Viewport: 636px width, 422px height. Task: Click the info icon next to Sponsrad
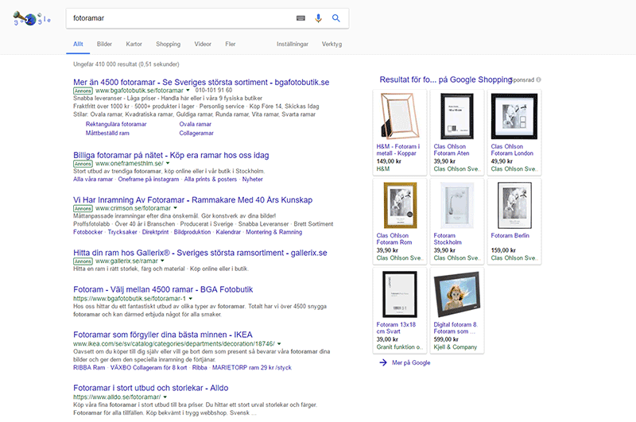pyautogui.click(x=538, y=80)
